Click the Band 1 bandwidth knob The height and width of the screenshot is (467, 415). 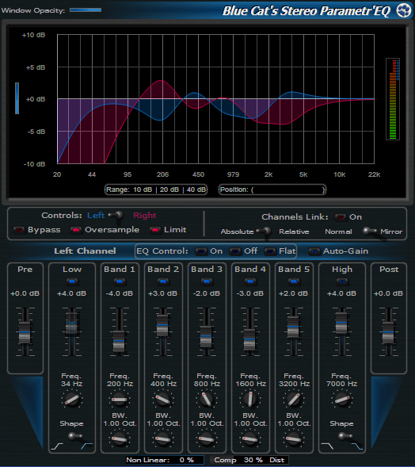point(120,438)
